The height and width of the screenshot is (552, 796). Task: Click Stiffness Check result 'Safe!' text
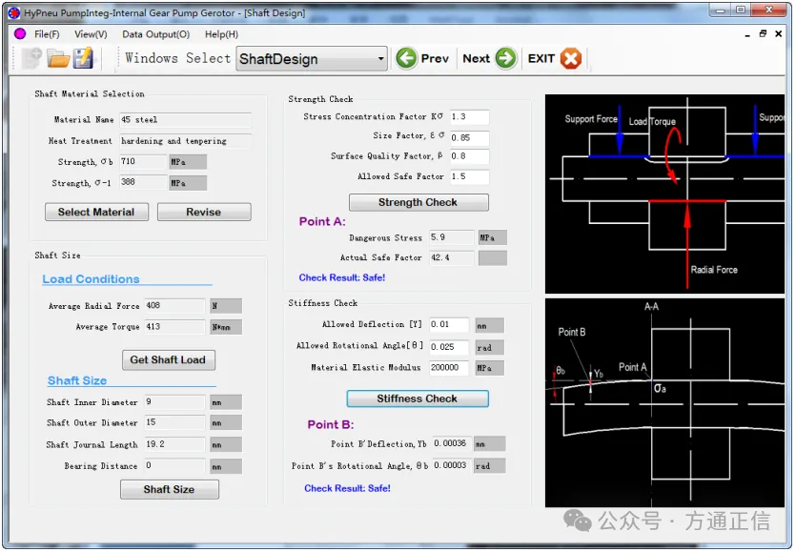347,488
